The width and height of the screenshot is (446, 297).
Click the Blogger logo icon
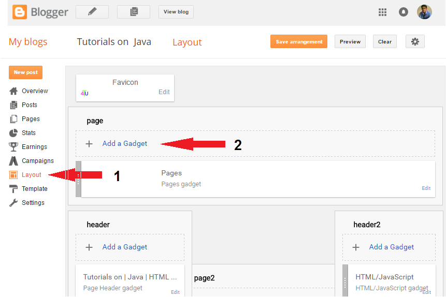tap(20, 12)
